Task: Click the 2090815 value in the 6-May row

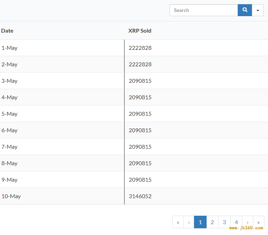Action: pyautogui.click(x=140, y=130)
